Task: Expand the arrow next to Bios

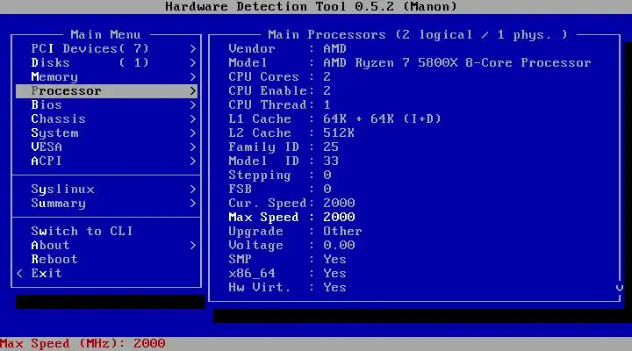Action: [192, 105]
